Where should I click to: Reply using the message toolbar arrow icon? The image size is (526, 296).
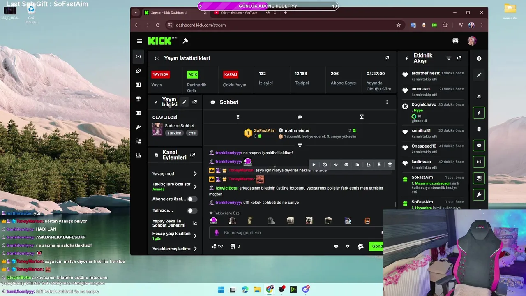click(x=368, y=165)
